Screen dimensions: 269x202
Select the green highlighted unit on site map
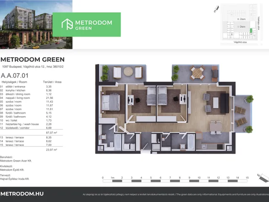252,31
